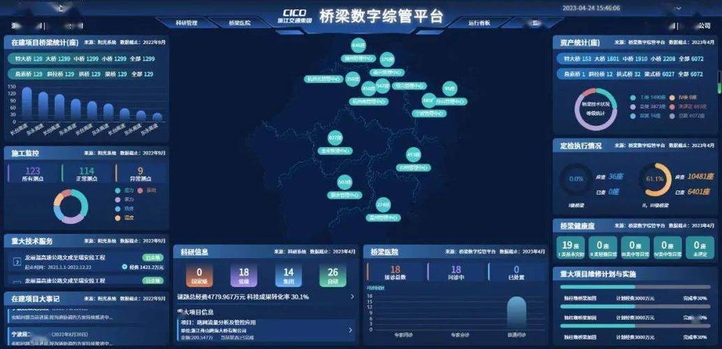Click the 普通问诊 bar in 桥梁医院 chart
722x349 pixels.
[x=516, y=313]
